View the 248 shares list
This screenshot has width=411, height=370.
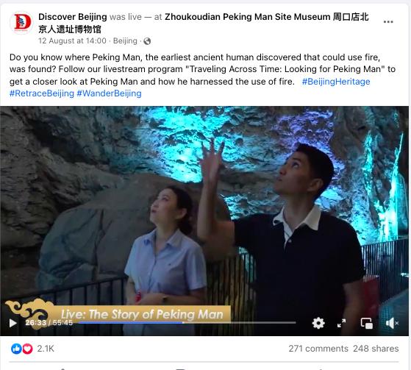tap(376, 349)
